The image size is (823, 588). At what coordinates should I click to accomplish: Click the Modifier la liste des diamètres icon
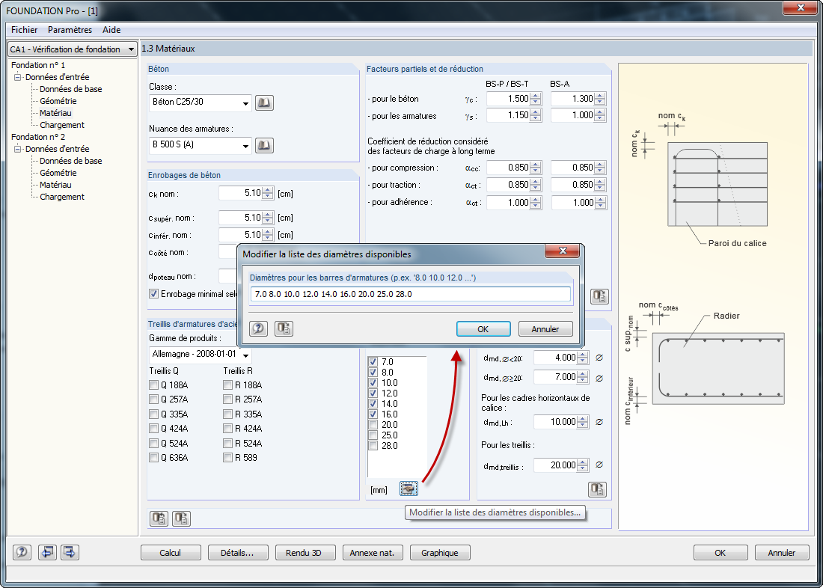pos(408,489)
